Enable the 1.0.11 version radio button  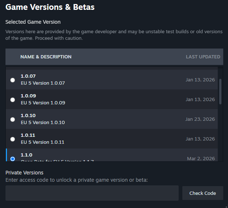click(x=13, y=139)
